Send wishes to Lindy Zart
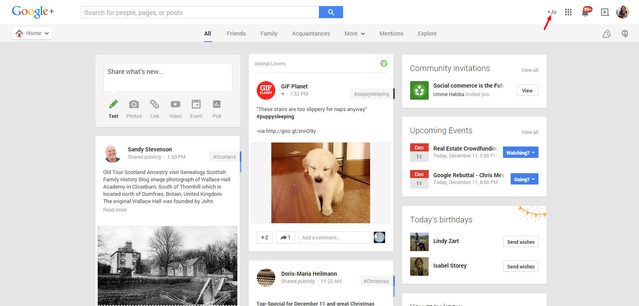The image size is (639, 306). pyautogui.click(x=520, y=242)
